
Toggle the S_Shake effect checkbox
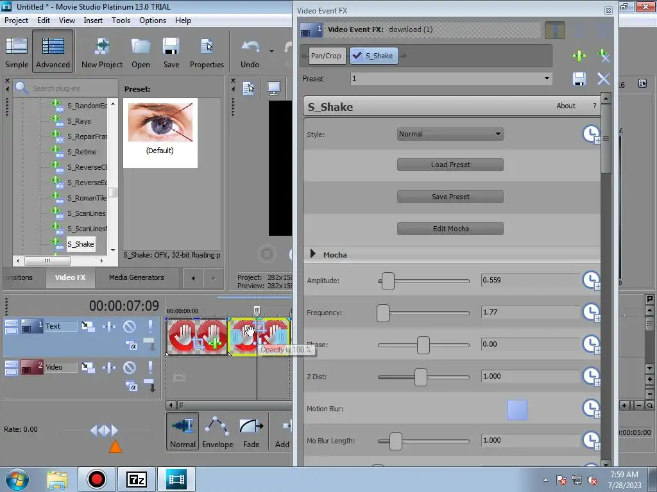point(357,55)
